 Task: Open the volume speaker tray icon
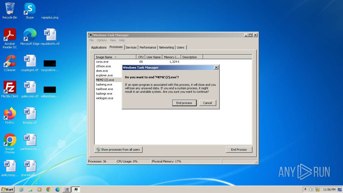(311, 190)
